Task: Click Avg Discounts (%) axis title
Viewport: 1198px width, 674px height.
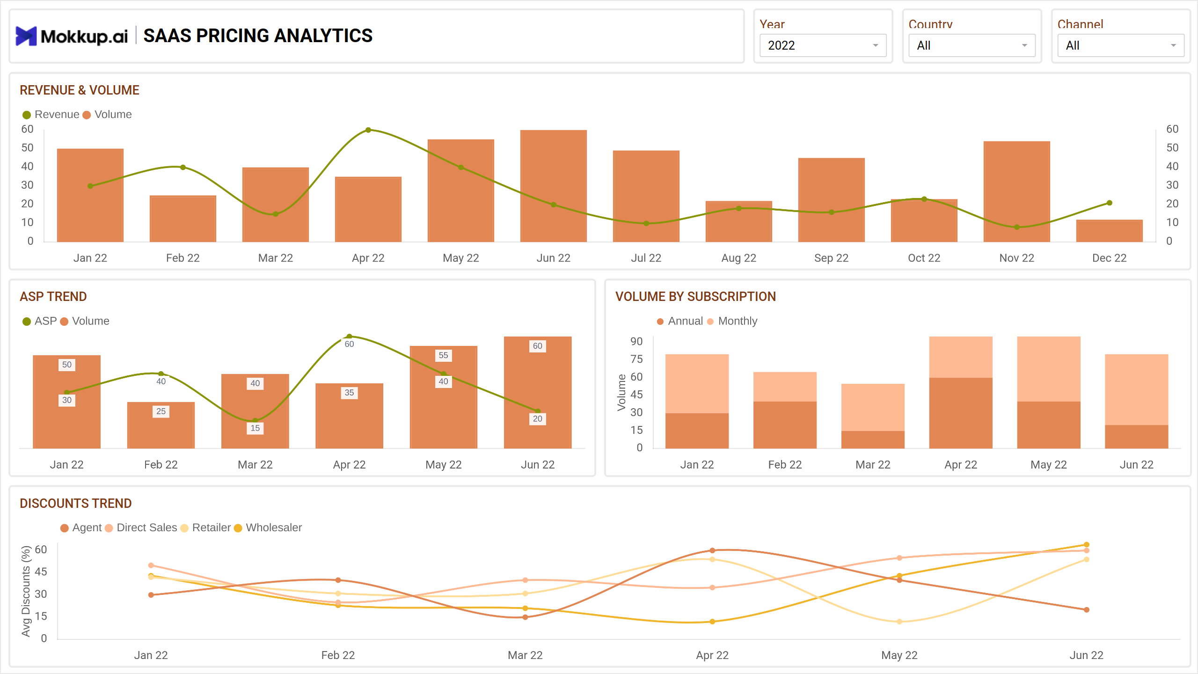Action: (x=26, y=591)
